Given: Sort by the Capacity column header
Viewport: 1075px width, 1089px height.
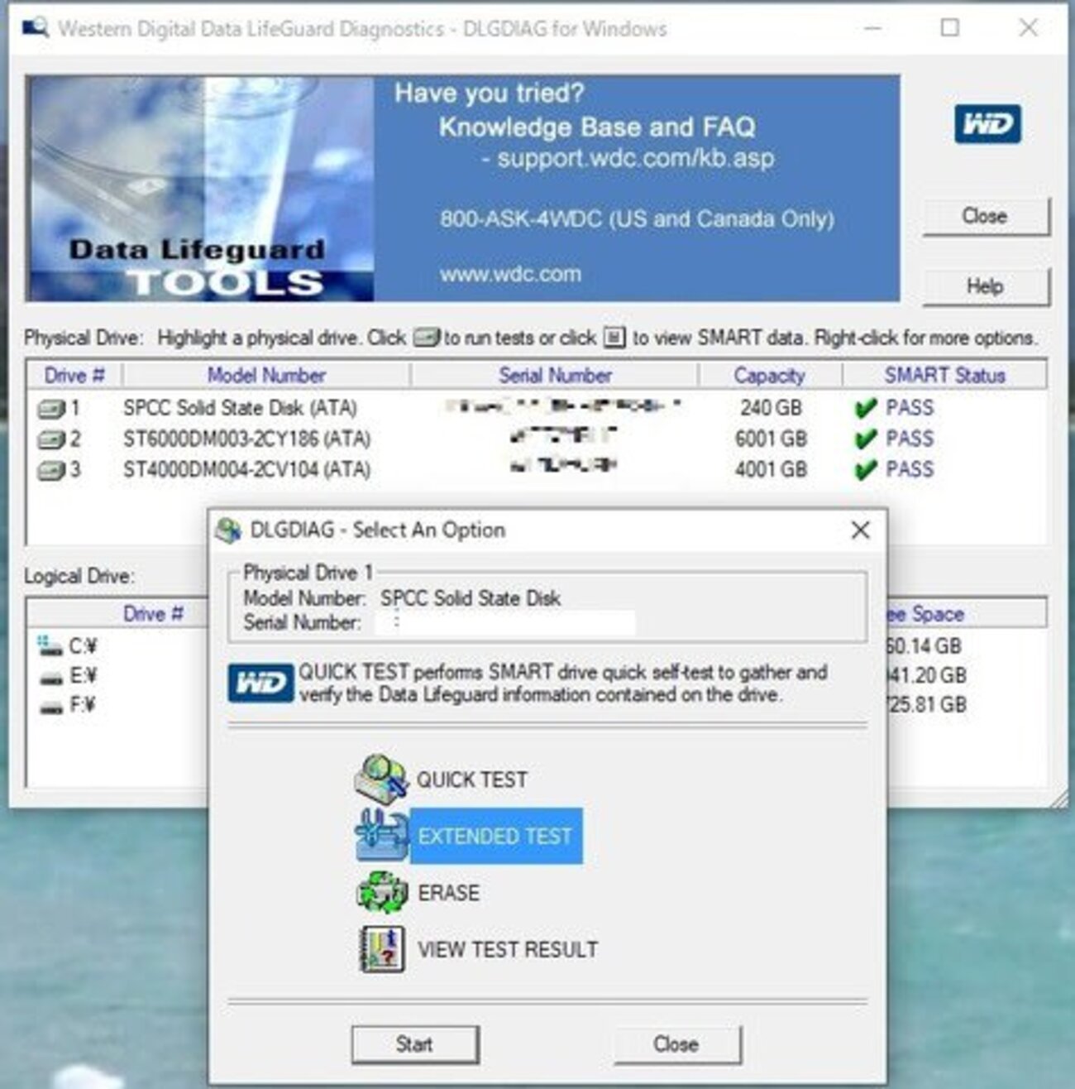Looking at the screenshot, I should [770, 375].
